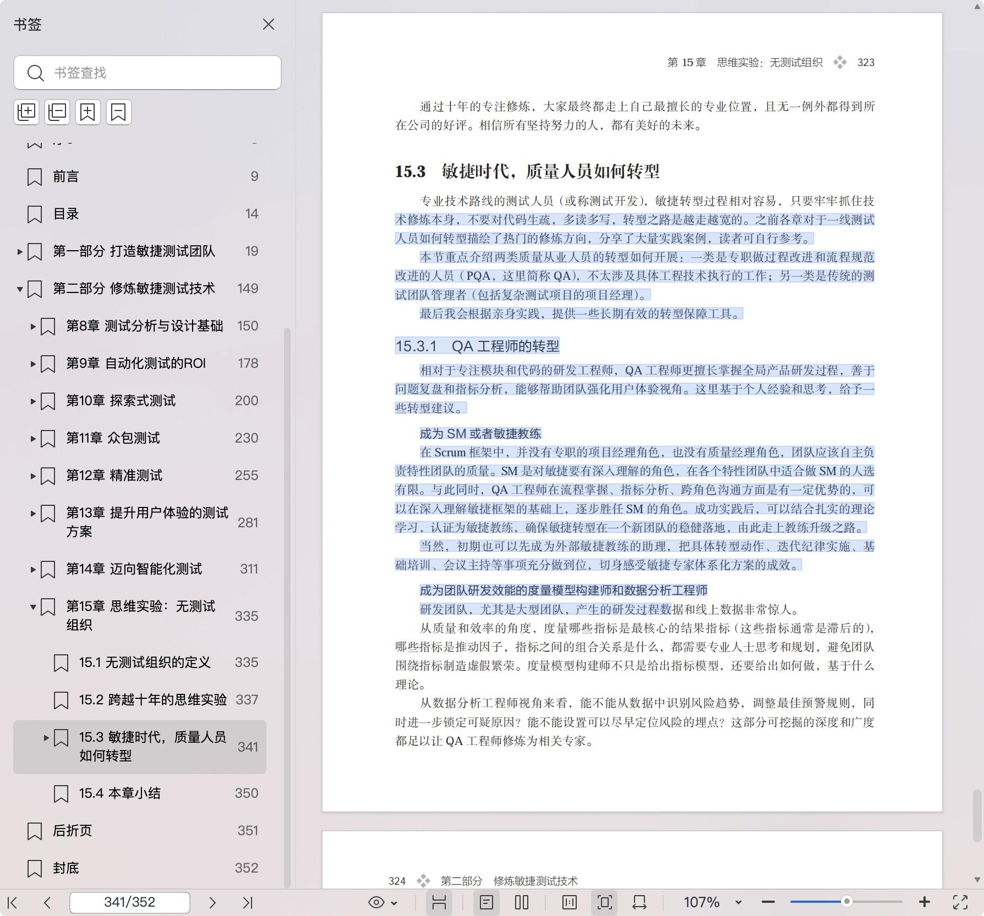
Task: Open bookmark 15.1 无测试组织的定义
Action: tap(145, 663)
